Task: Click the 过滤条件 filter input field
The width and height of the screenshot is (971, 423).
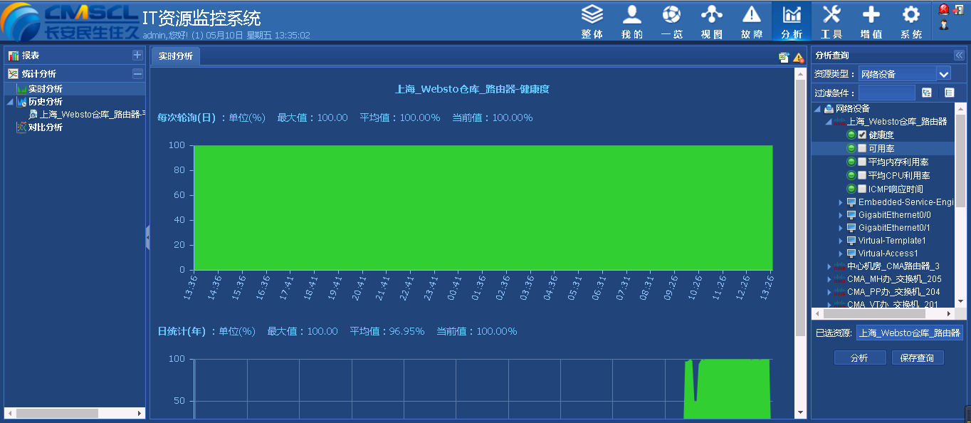Action: pos(887,93)
